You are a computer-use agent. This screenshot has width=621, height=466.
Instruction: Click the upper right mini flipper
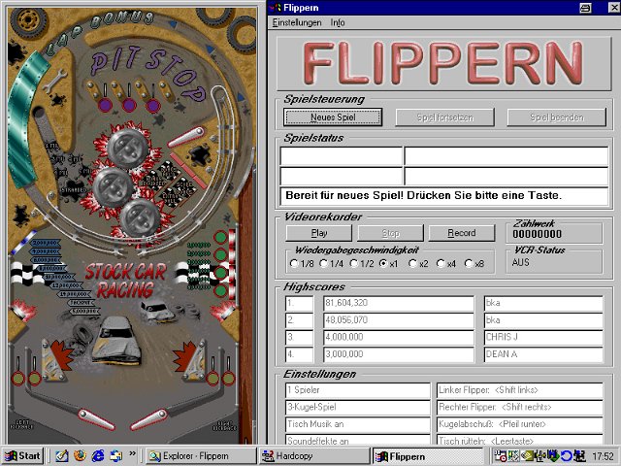[x=186, y=137]
